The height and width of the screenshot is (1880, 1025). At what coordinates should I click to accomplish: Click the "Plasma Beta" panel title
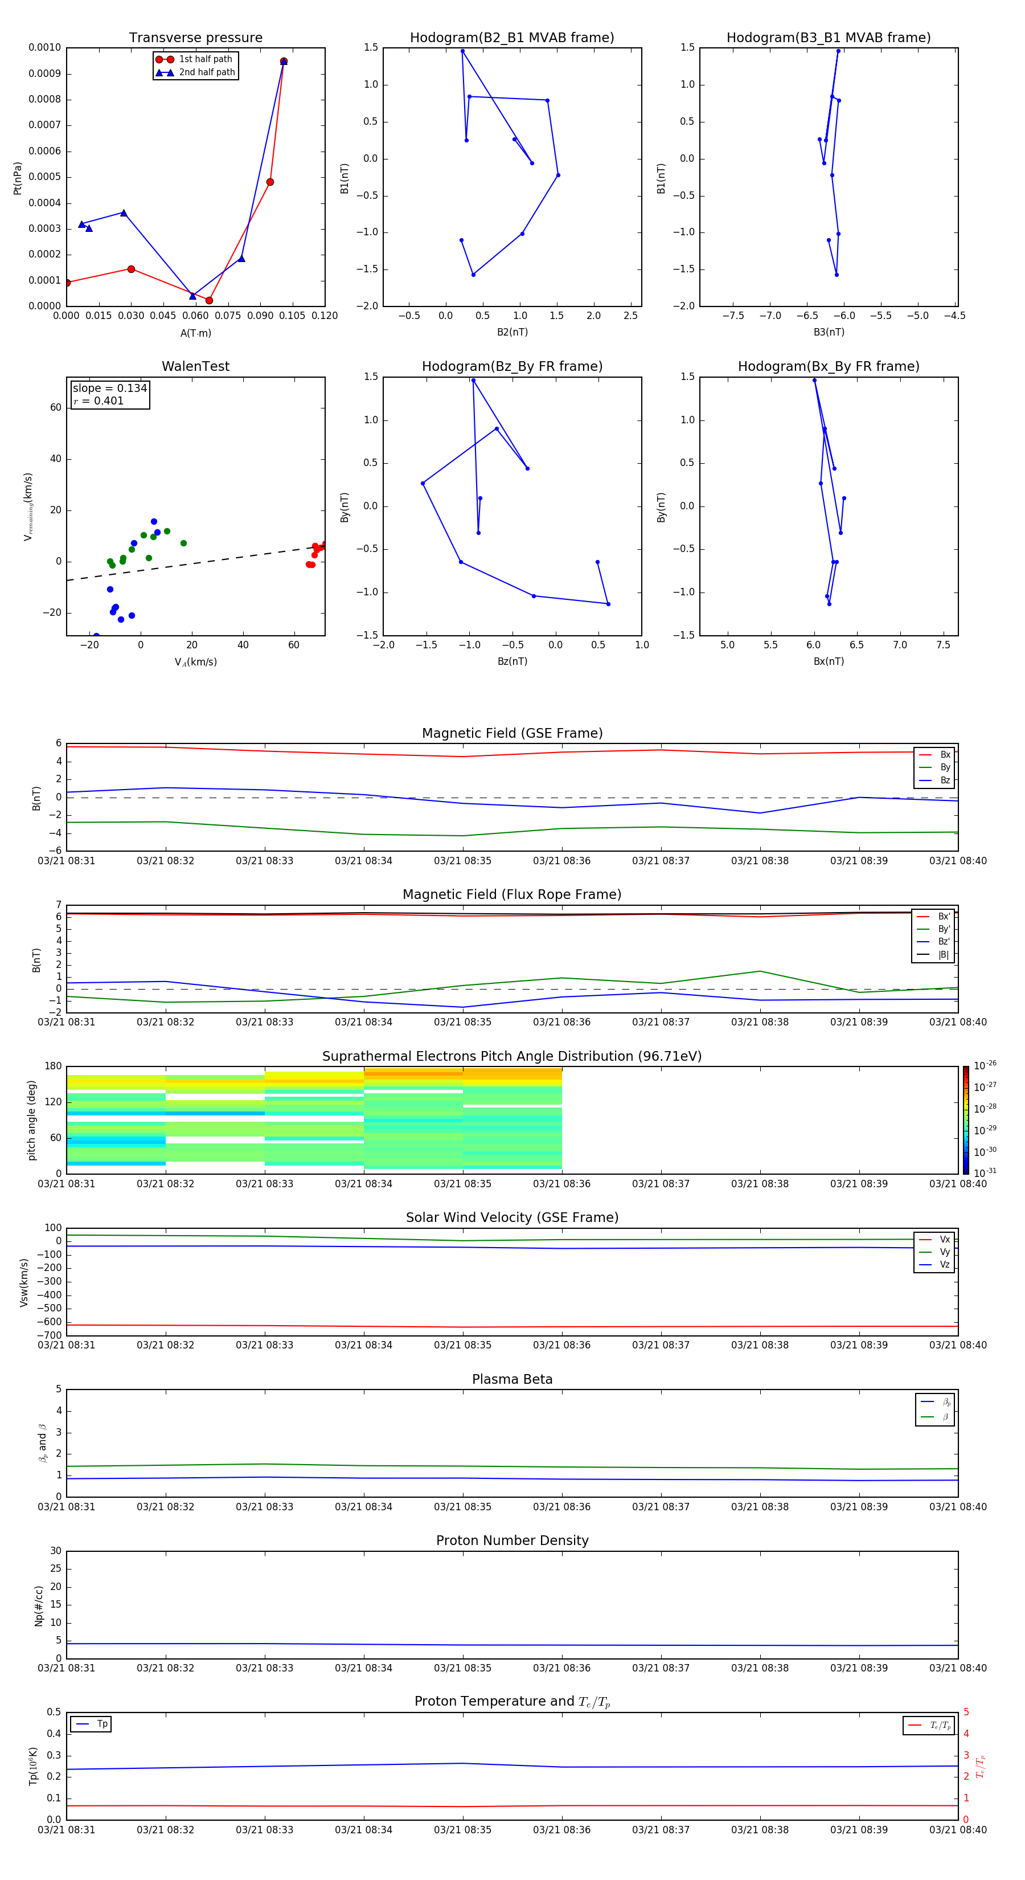[x=512, y=1379]
